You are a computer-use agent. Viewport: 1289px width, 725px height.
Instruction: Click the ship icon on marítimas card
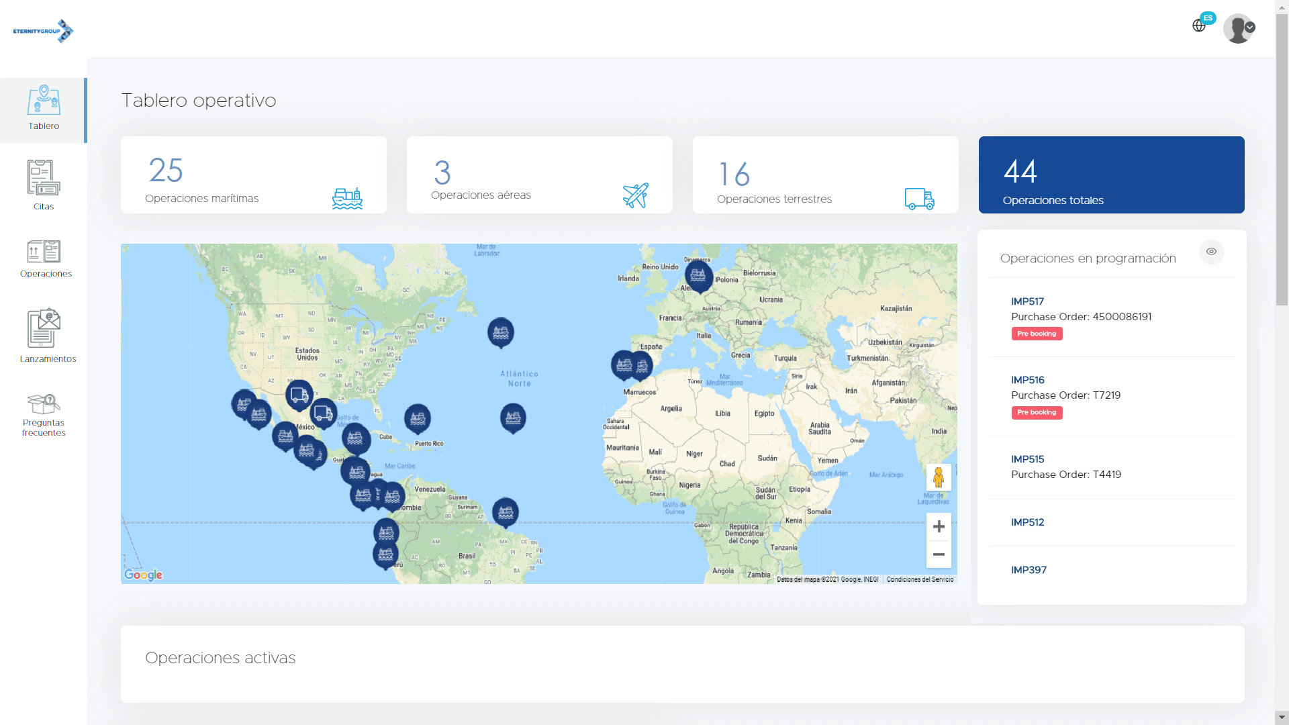(x=347, y=198)
